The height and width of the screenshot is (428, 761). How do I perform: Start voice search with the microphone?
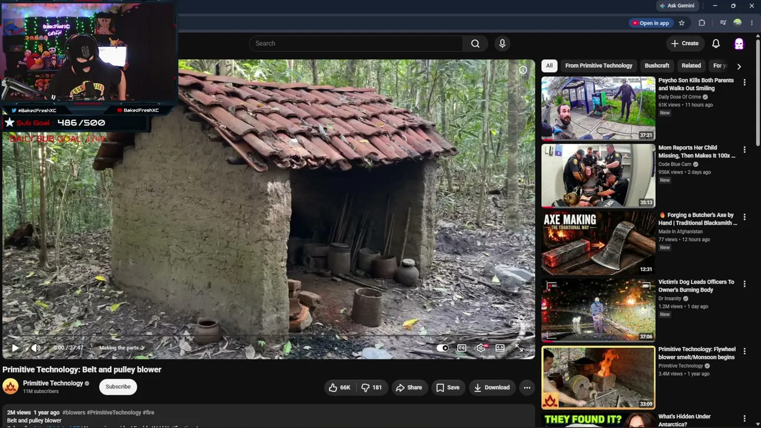[502, 43]
